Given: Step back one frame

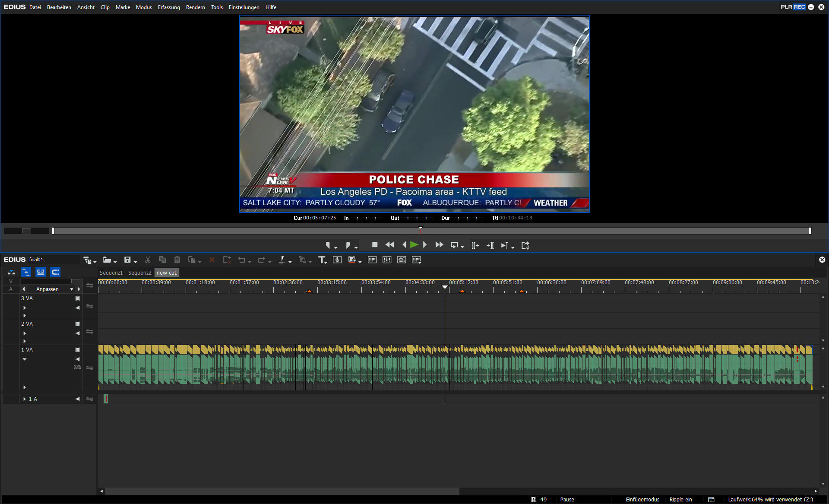Looking at the screenshot, I should coord(404,244).
